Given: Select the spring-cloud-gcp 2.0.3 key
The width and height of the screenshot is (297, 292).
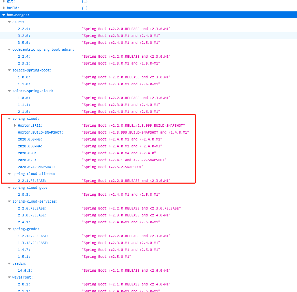Looking at the screenshot, I should click(24, 194).
